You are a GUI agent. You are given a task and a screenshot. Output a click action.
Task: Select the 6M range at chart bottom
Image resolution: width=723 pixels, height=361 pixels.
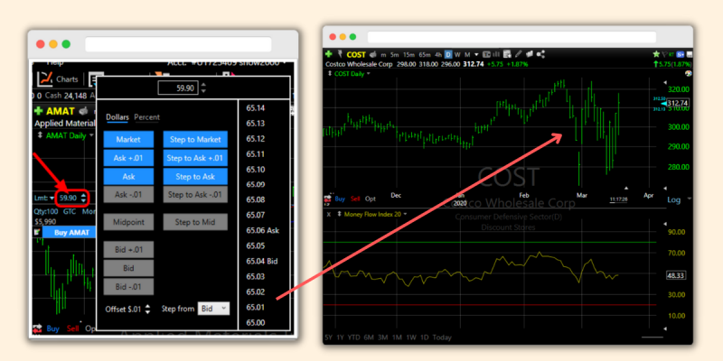pos(369,338)
